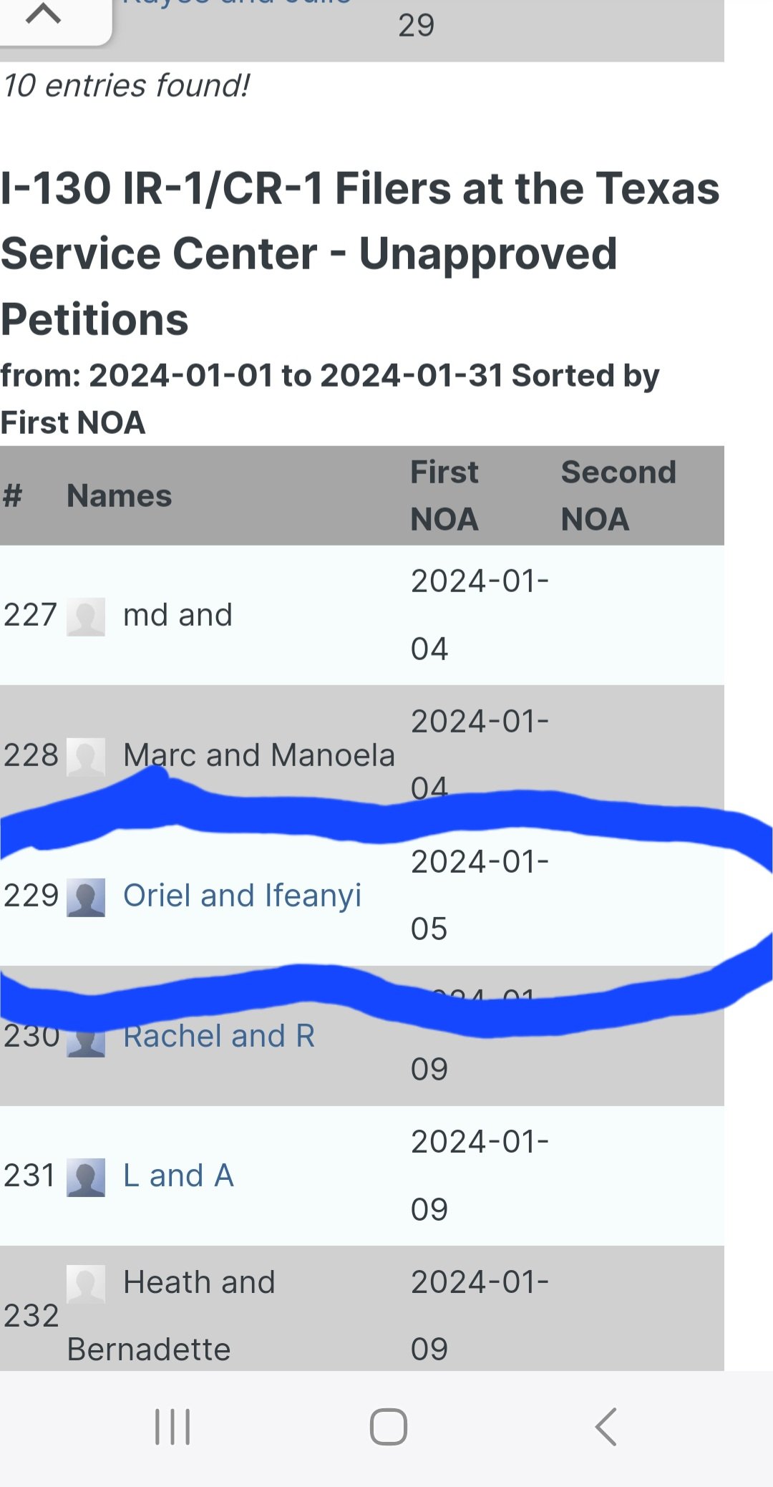Tap md and's blank avatar

[x=86, y=616]
